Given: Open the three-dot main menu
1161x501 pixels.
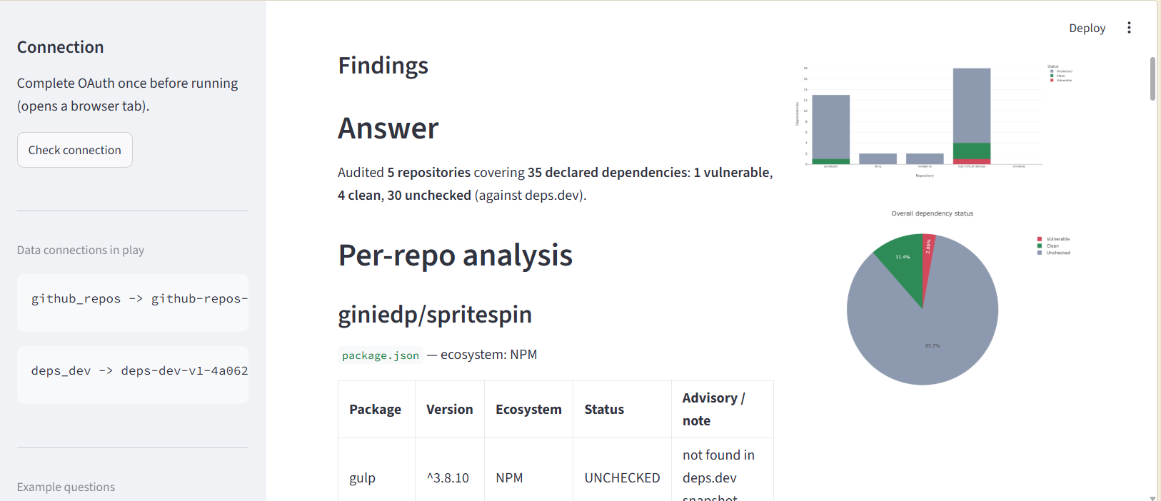Looking at the screenshot, I should [x=1129, y=28].
